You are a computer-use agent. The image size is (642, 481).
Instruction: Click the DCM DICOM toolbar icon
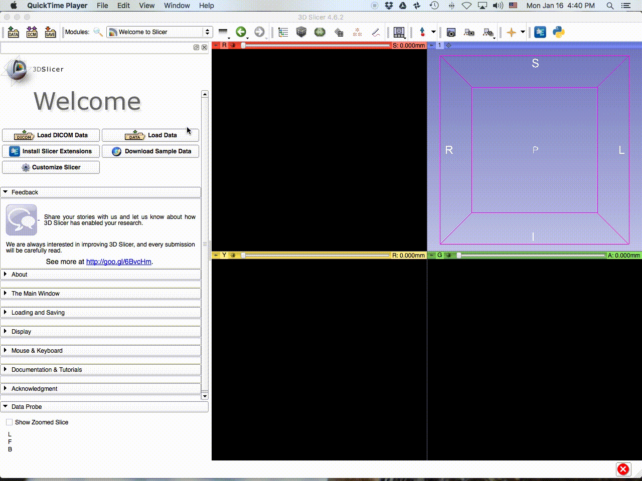(x=32, y=32)
